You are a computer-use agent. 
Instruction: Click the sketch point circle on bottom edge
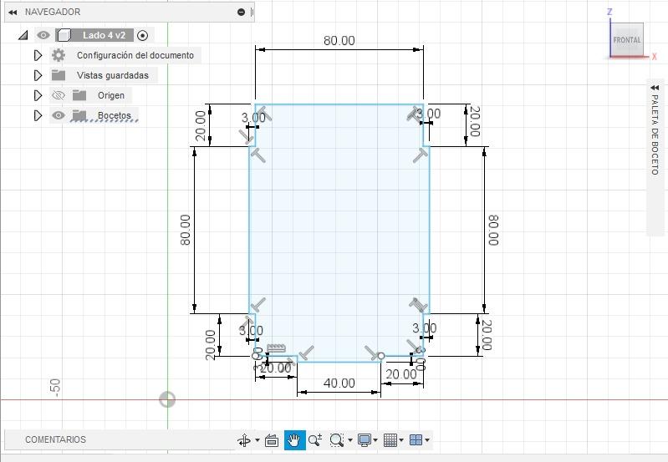click(381, 356)
